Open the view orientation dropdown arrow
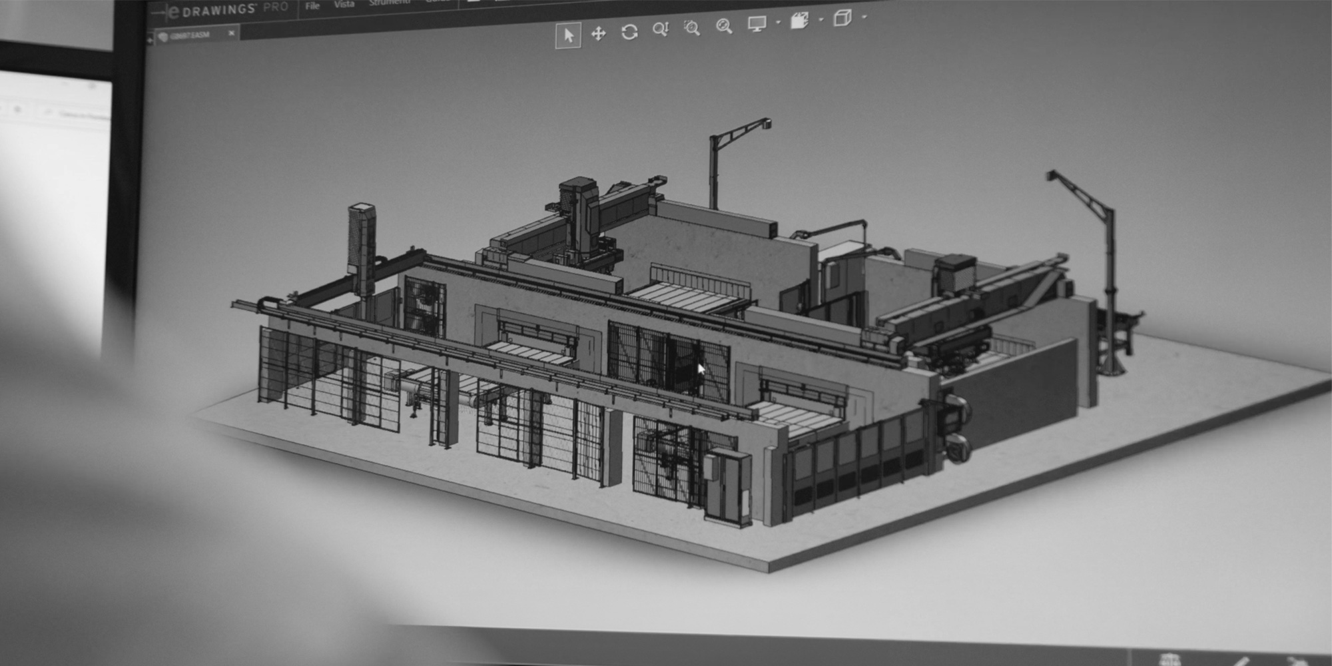Image resolution: width=1332 pixels, height=666 pixels. coord(821,20)
